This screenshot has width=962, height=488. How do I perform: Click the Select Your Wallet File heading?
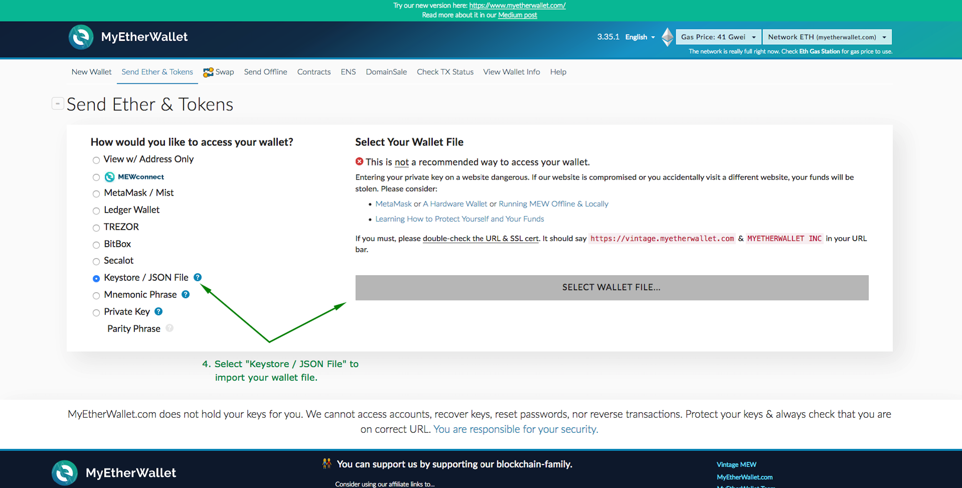coord(409,142)
